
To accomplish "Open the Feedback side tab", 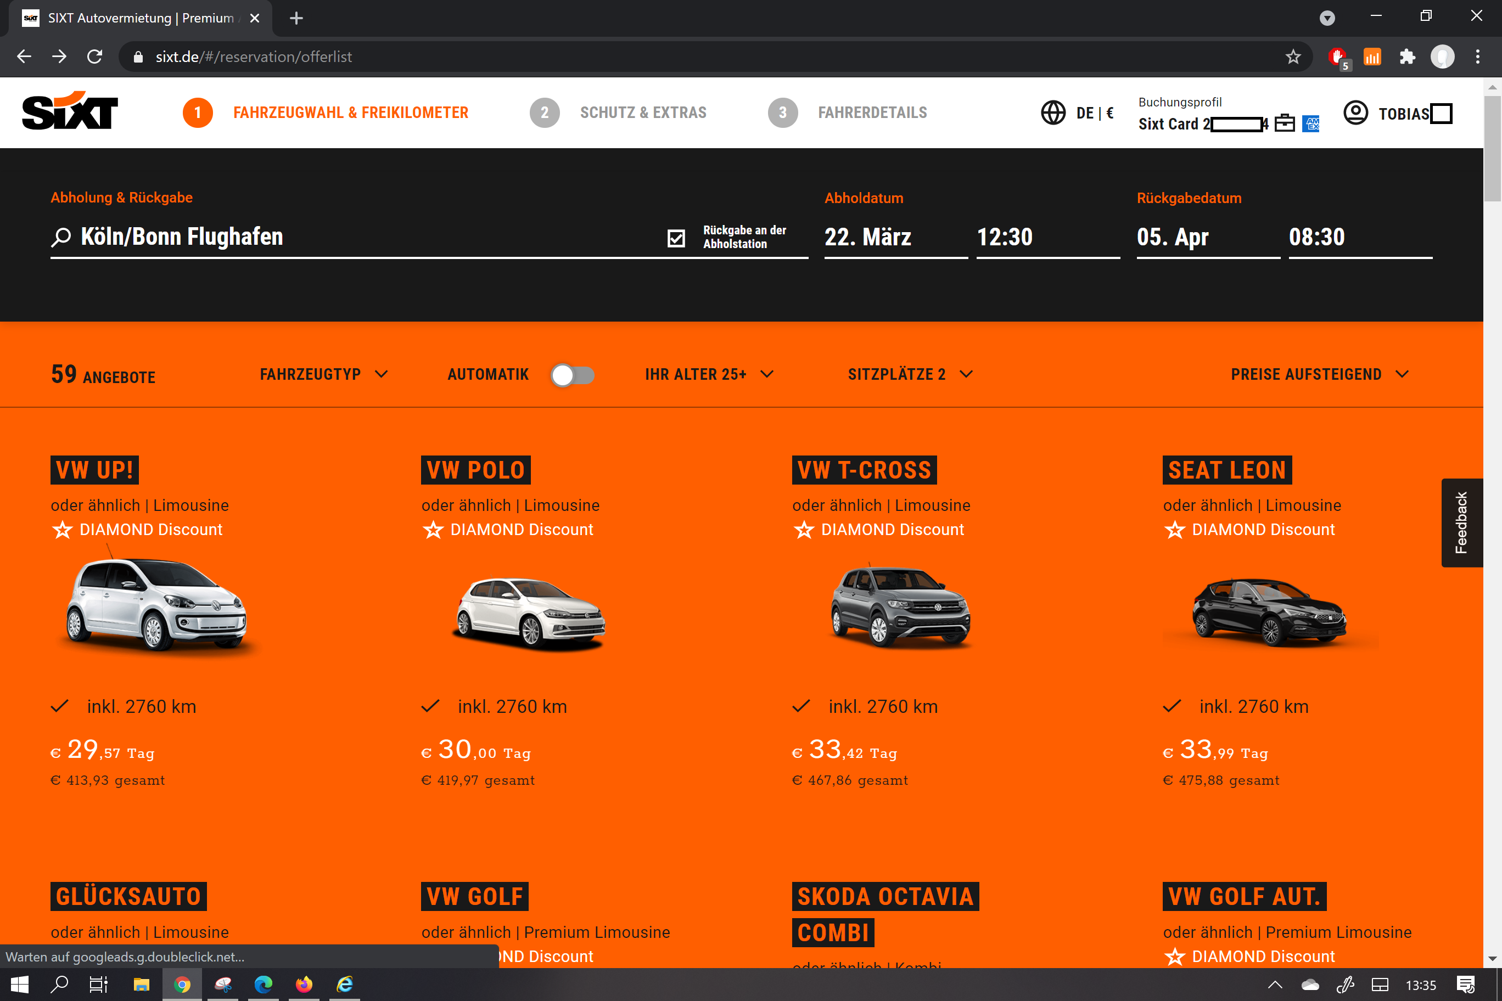I will [1462, 522].
